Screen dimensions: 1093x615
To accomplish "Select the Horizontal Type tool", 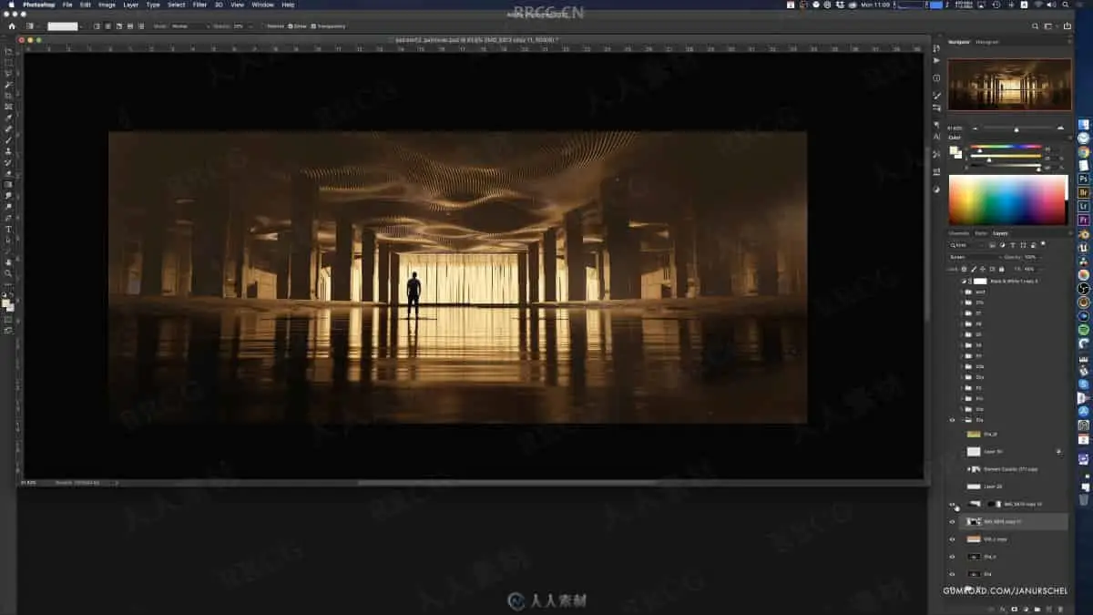I will (x=9, y=229).
